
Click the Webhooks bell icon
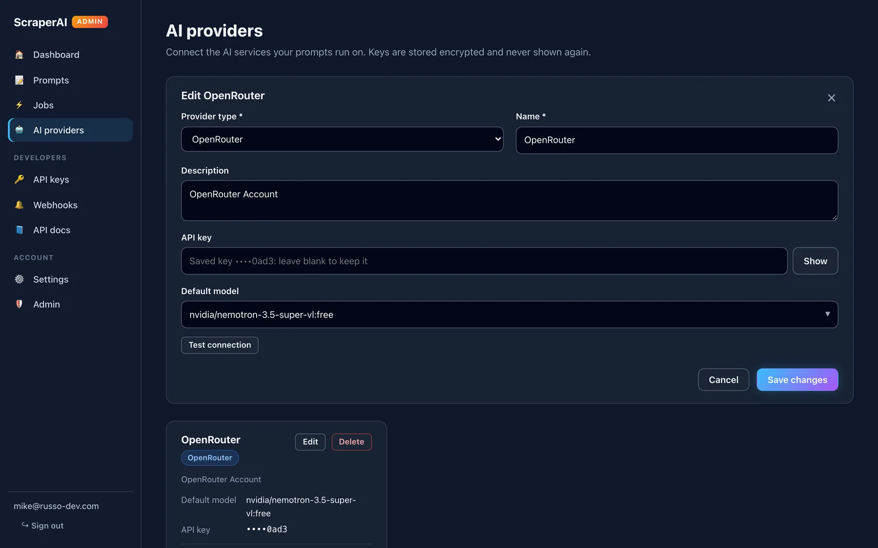click(x=19, y=205)
